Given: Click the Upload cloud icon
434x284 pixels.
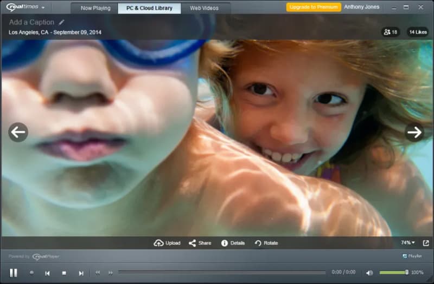Looking at the screenshot, I should tap(158, 243).
